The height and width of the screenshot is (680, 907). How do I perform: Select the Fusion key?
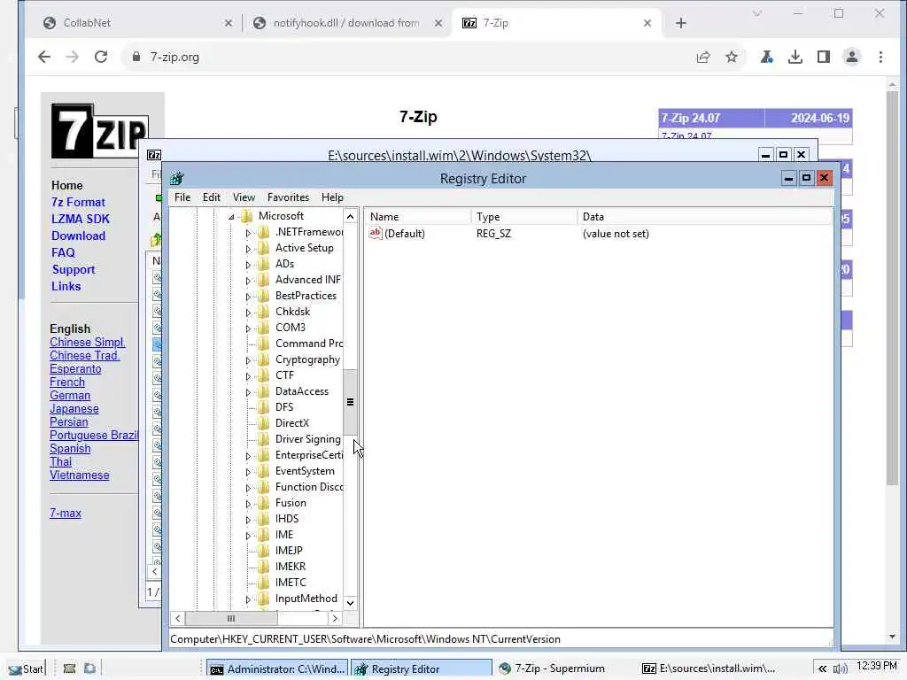(291, 503)
